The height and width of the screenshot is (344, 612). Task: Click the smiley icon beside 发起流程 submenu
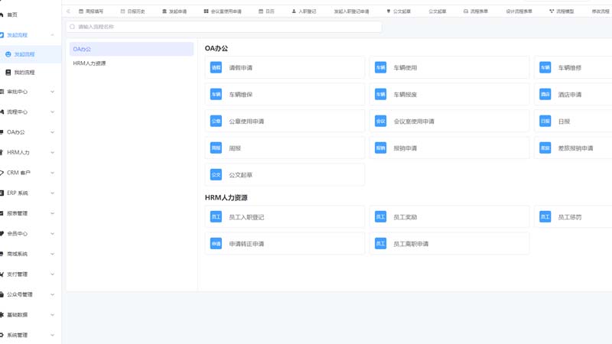click(8, 54)
